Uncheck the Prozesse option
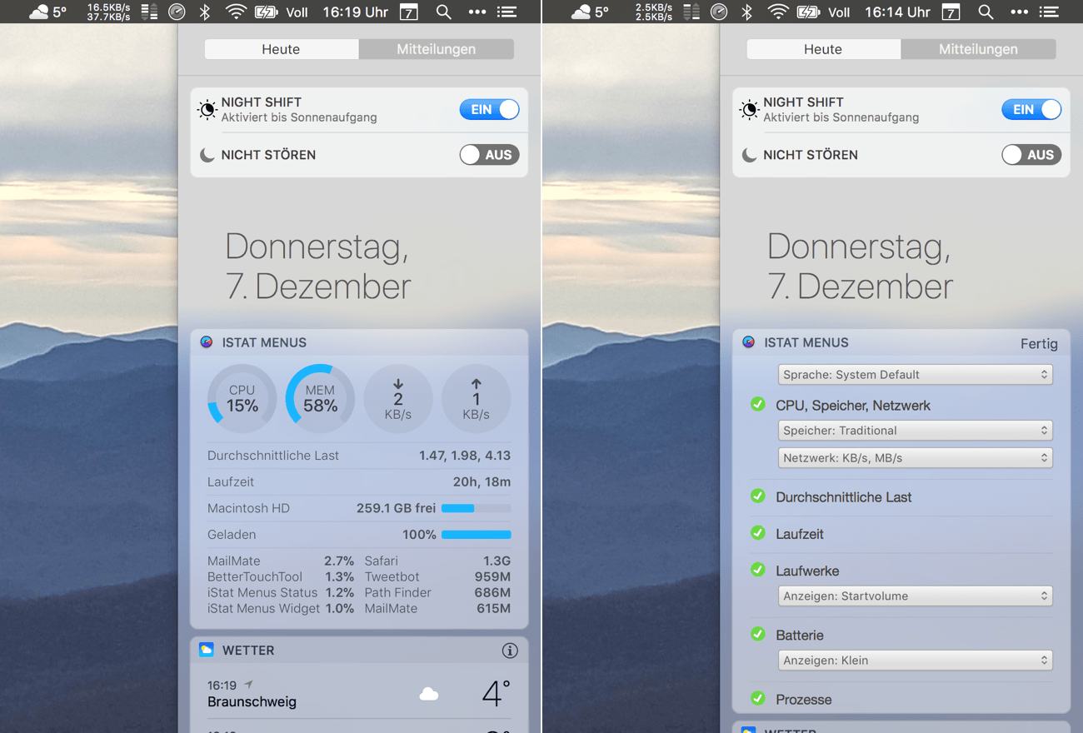Screen dimensions: 1083x733 758,698
